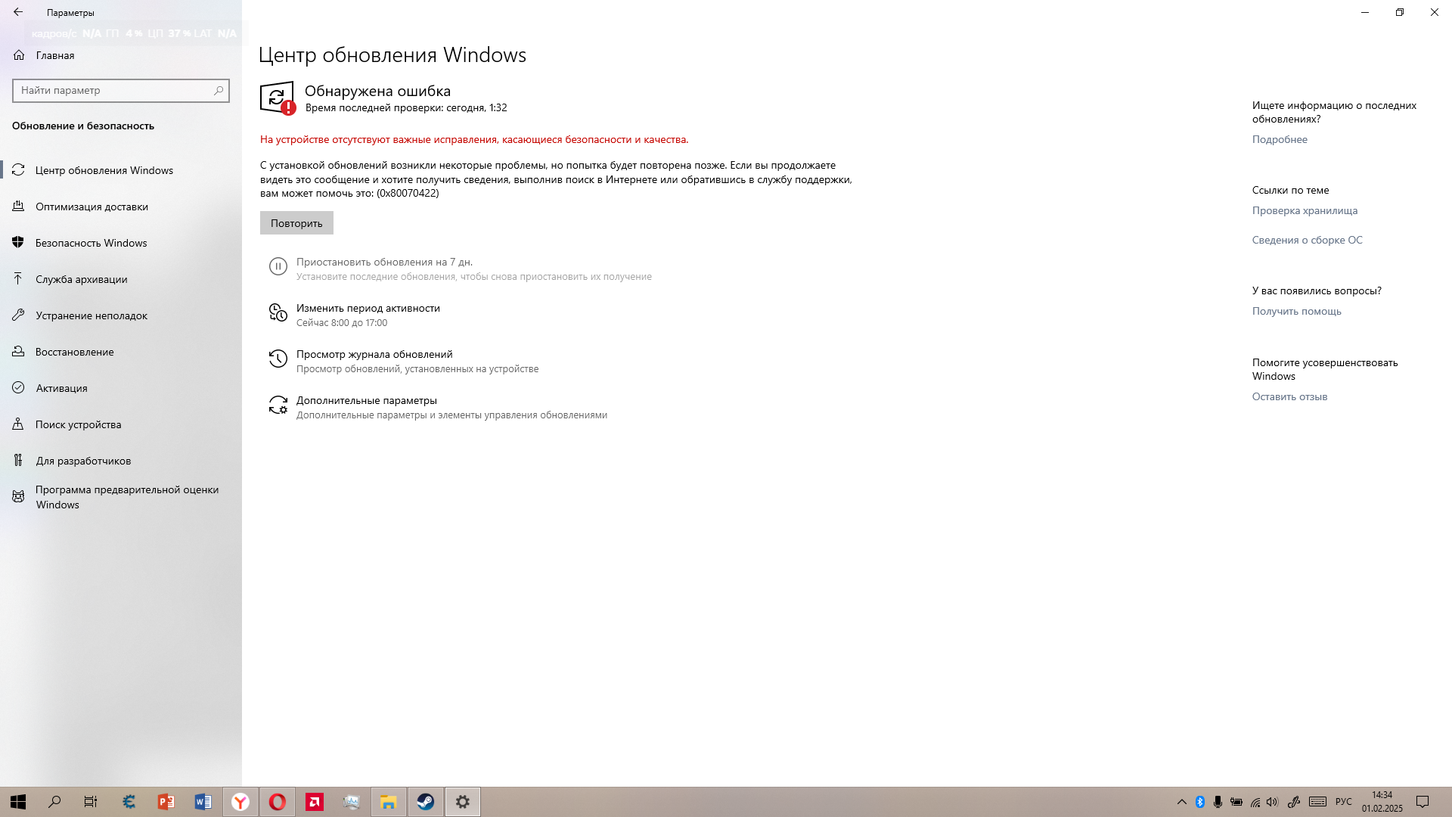Select Приостановить обновления на 7 дн.

click(384, 262)
